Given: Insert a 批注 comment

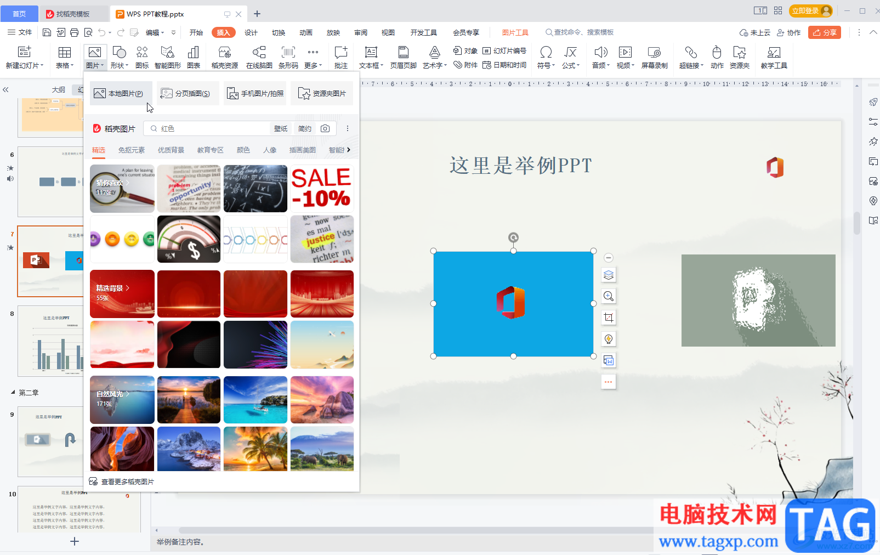Looking at the screenshot, I should point(341,57).
